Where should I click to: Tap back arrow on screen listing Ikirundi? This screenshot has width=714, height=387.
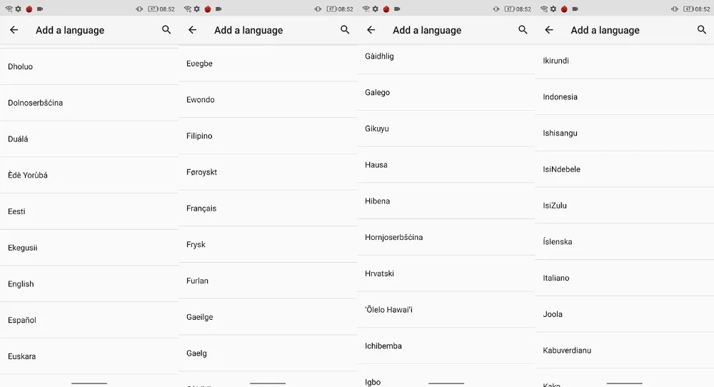pyautogui.click(x=549, y=30)
